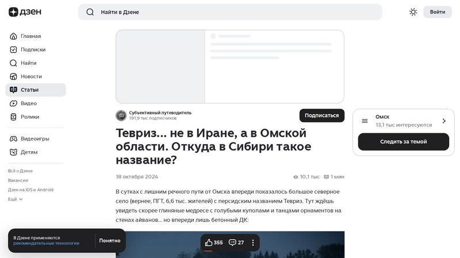Click the Следить за темой button

[x=403, y=142]
